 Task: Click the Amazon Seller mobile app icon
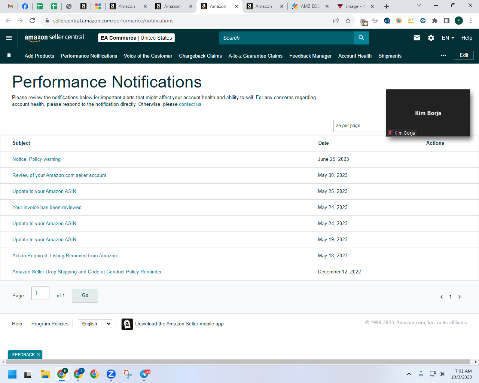pos(127,324)
